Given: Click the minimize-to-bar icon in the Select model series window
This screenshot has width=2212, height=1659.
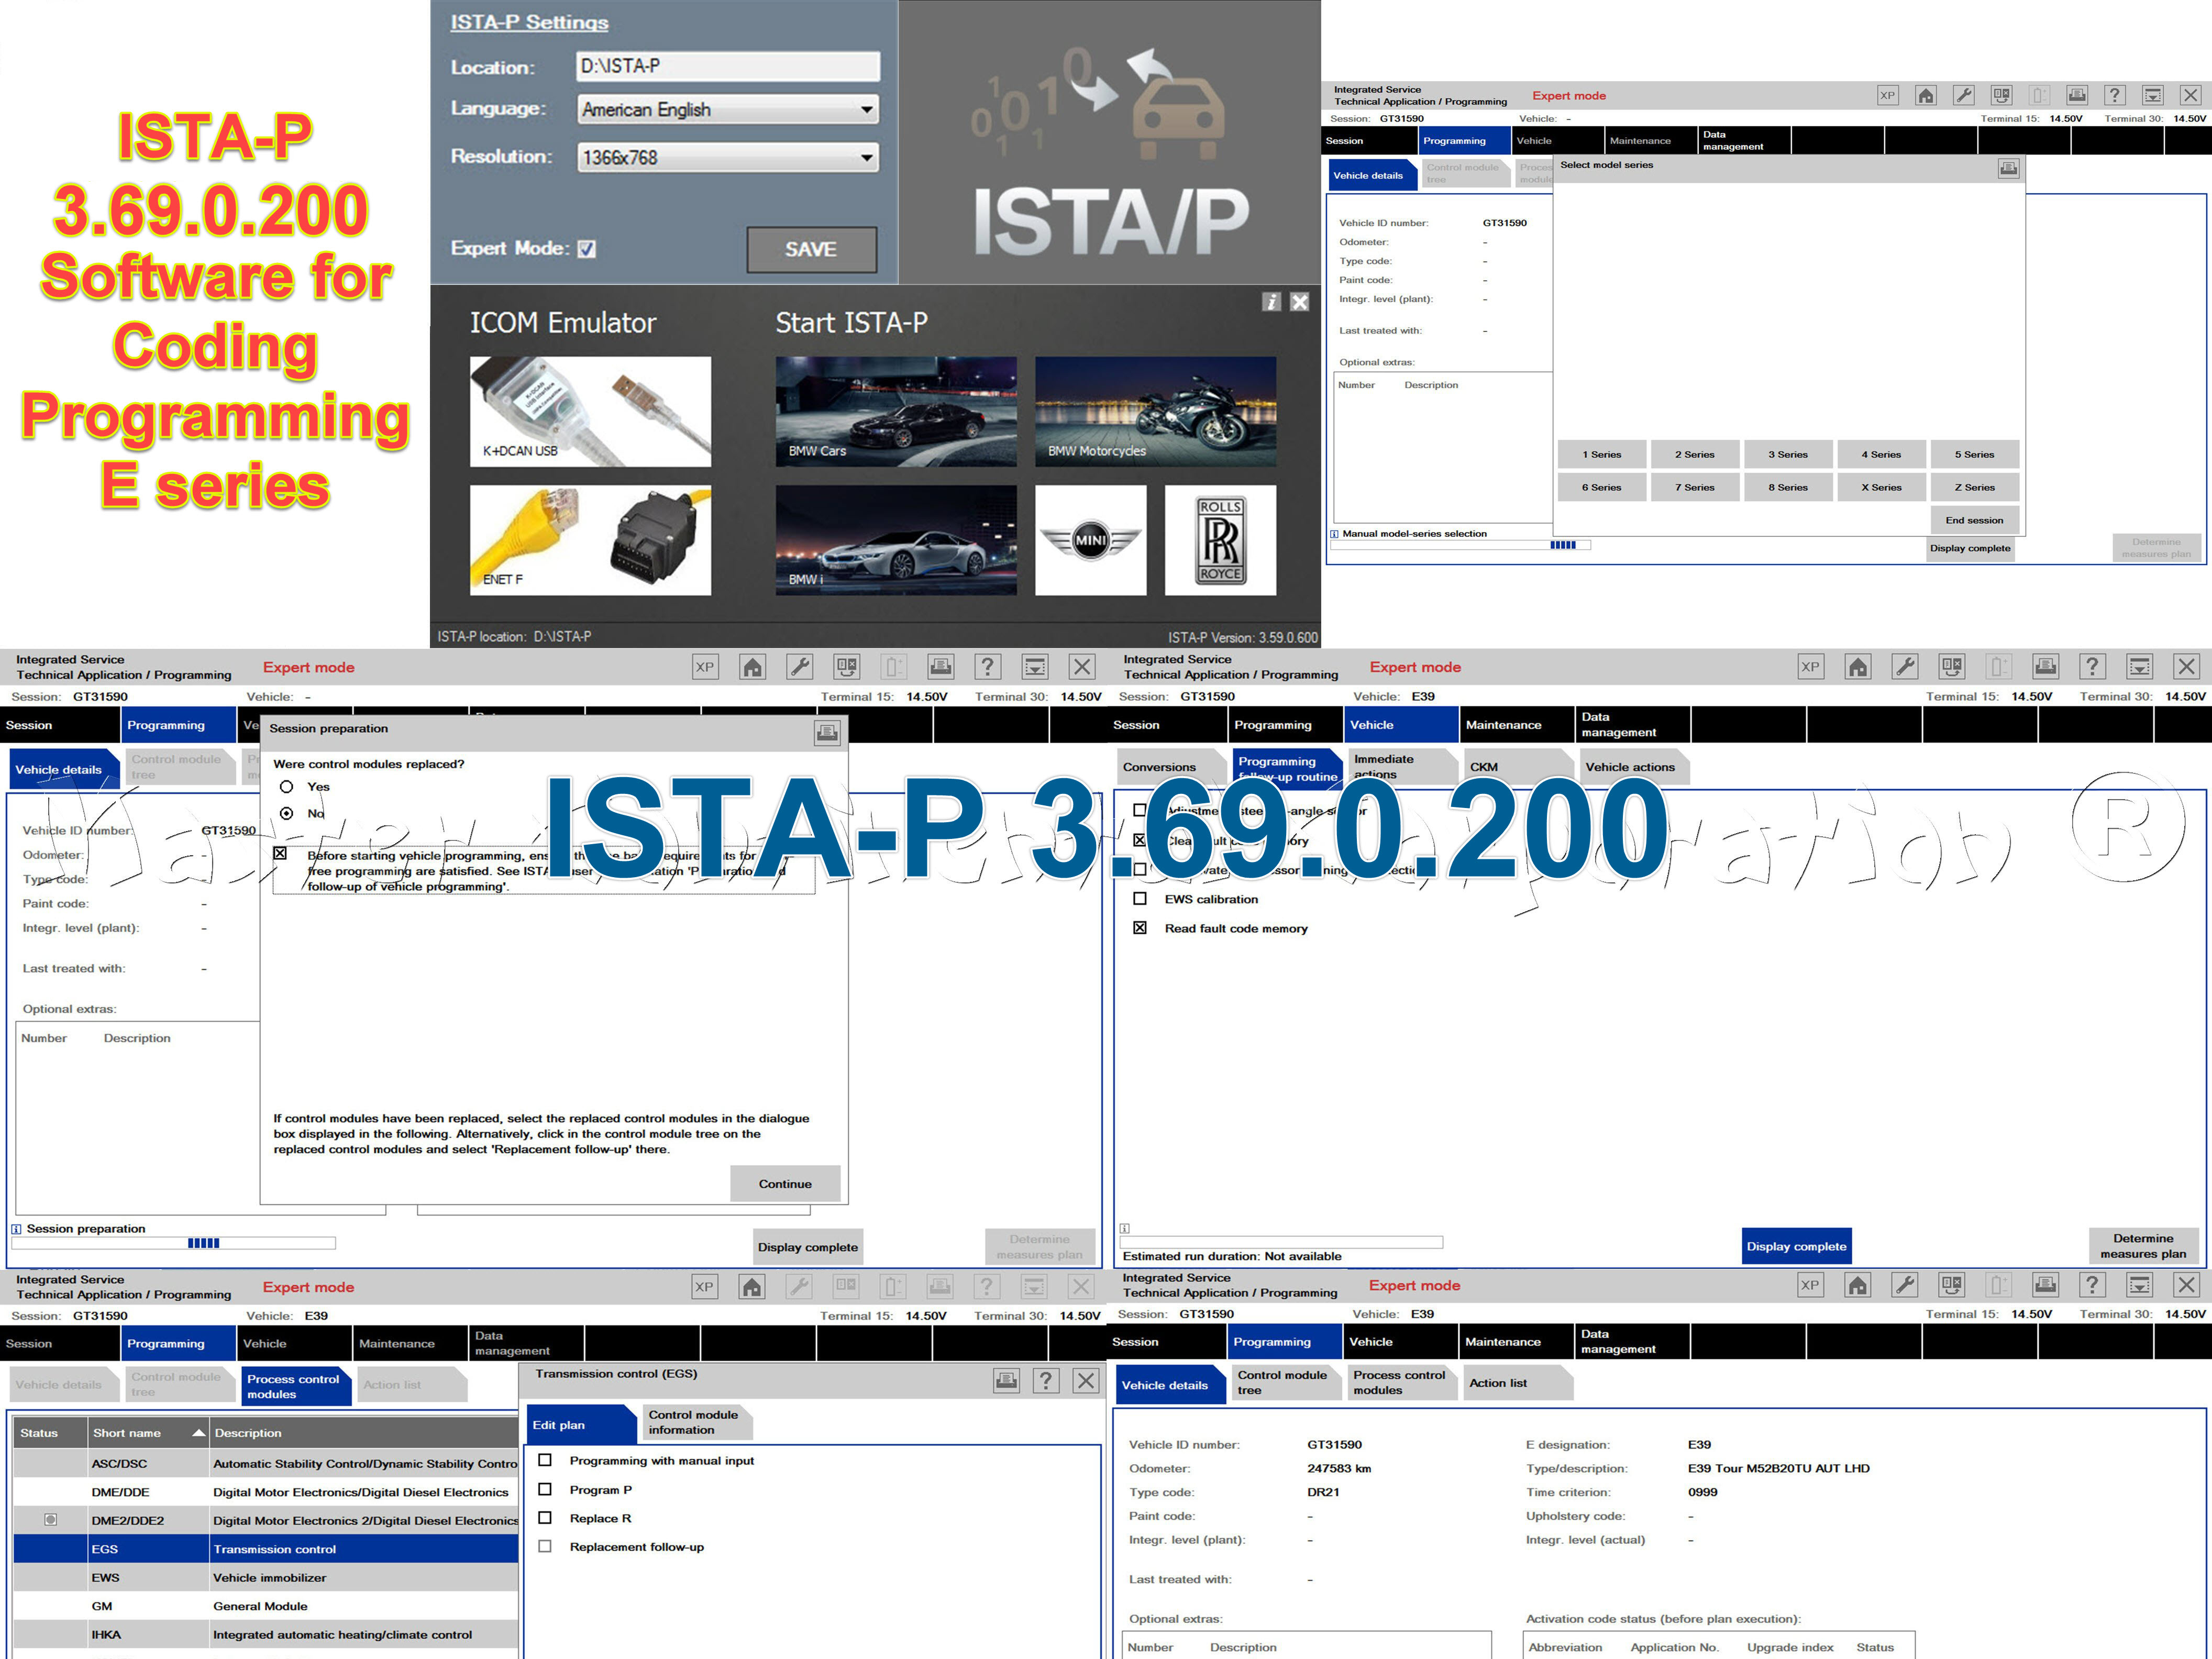Looking at the screenshot, I should point(2152,96).
